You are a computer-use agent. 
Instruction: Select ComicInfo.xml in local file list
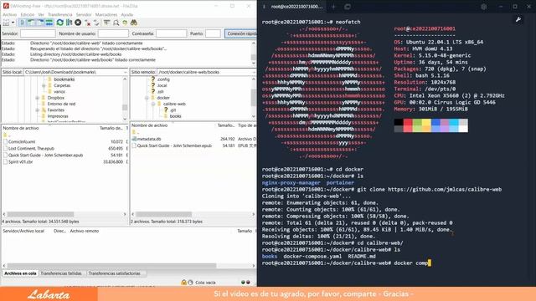pos(22,141)
